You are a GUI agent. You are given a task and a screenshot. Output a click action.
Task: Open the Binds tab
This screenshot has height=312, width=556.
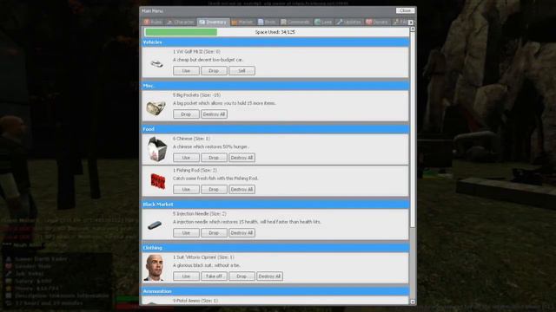[267, 22]
